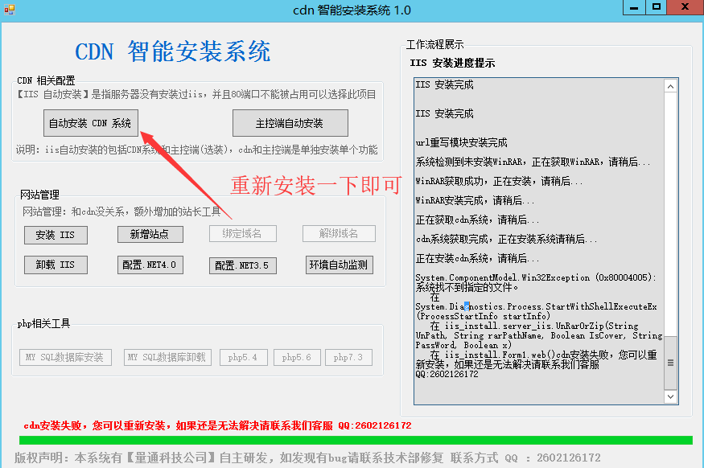Screen dimensions: 704x468
Task: Select the 新增站点 button
Action: pos(150,235)
